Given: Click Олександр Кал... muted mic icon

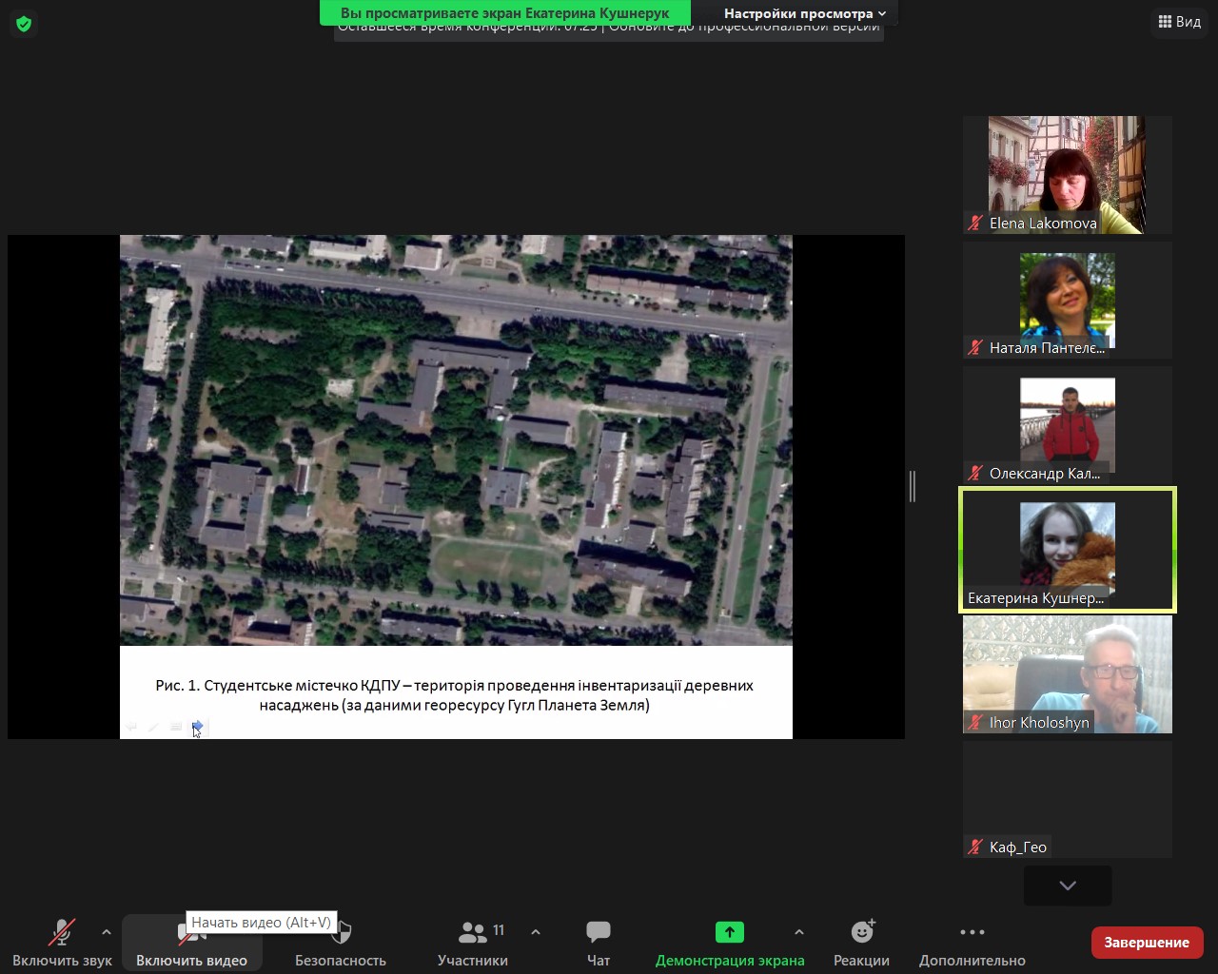Looking at the screenshot, I should (975, 473).
